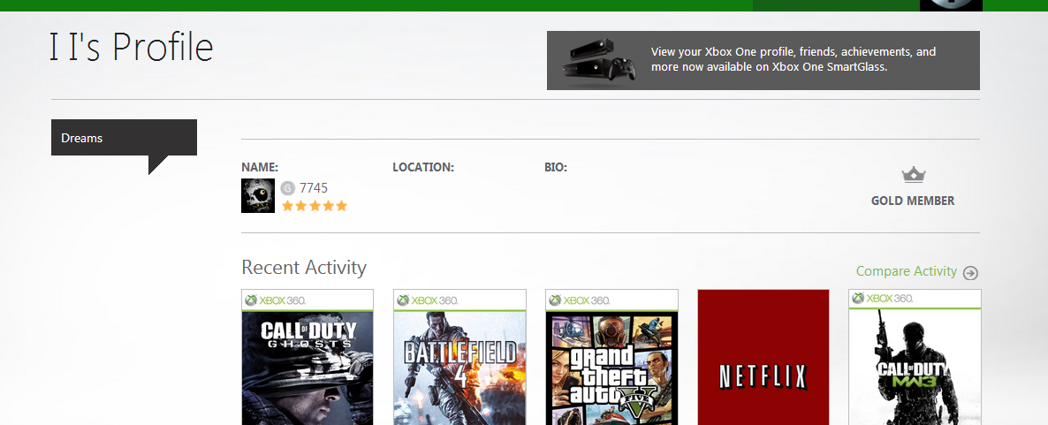Click the 7745 gamerscore value
This screenshot has width=1048, height=425.
(x=314, y=188)
